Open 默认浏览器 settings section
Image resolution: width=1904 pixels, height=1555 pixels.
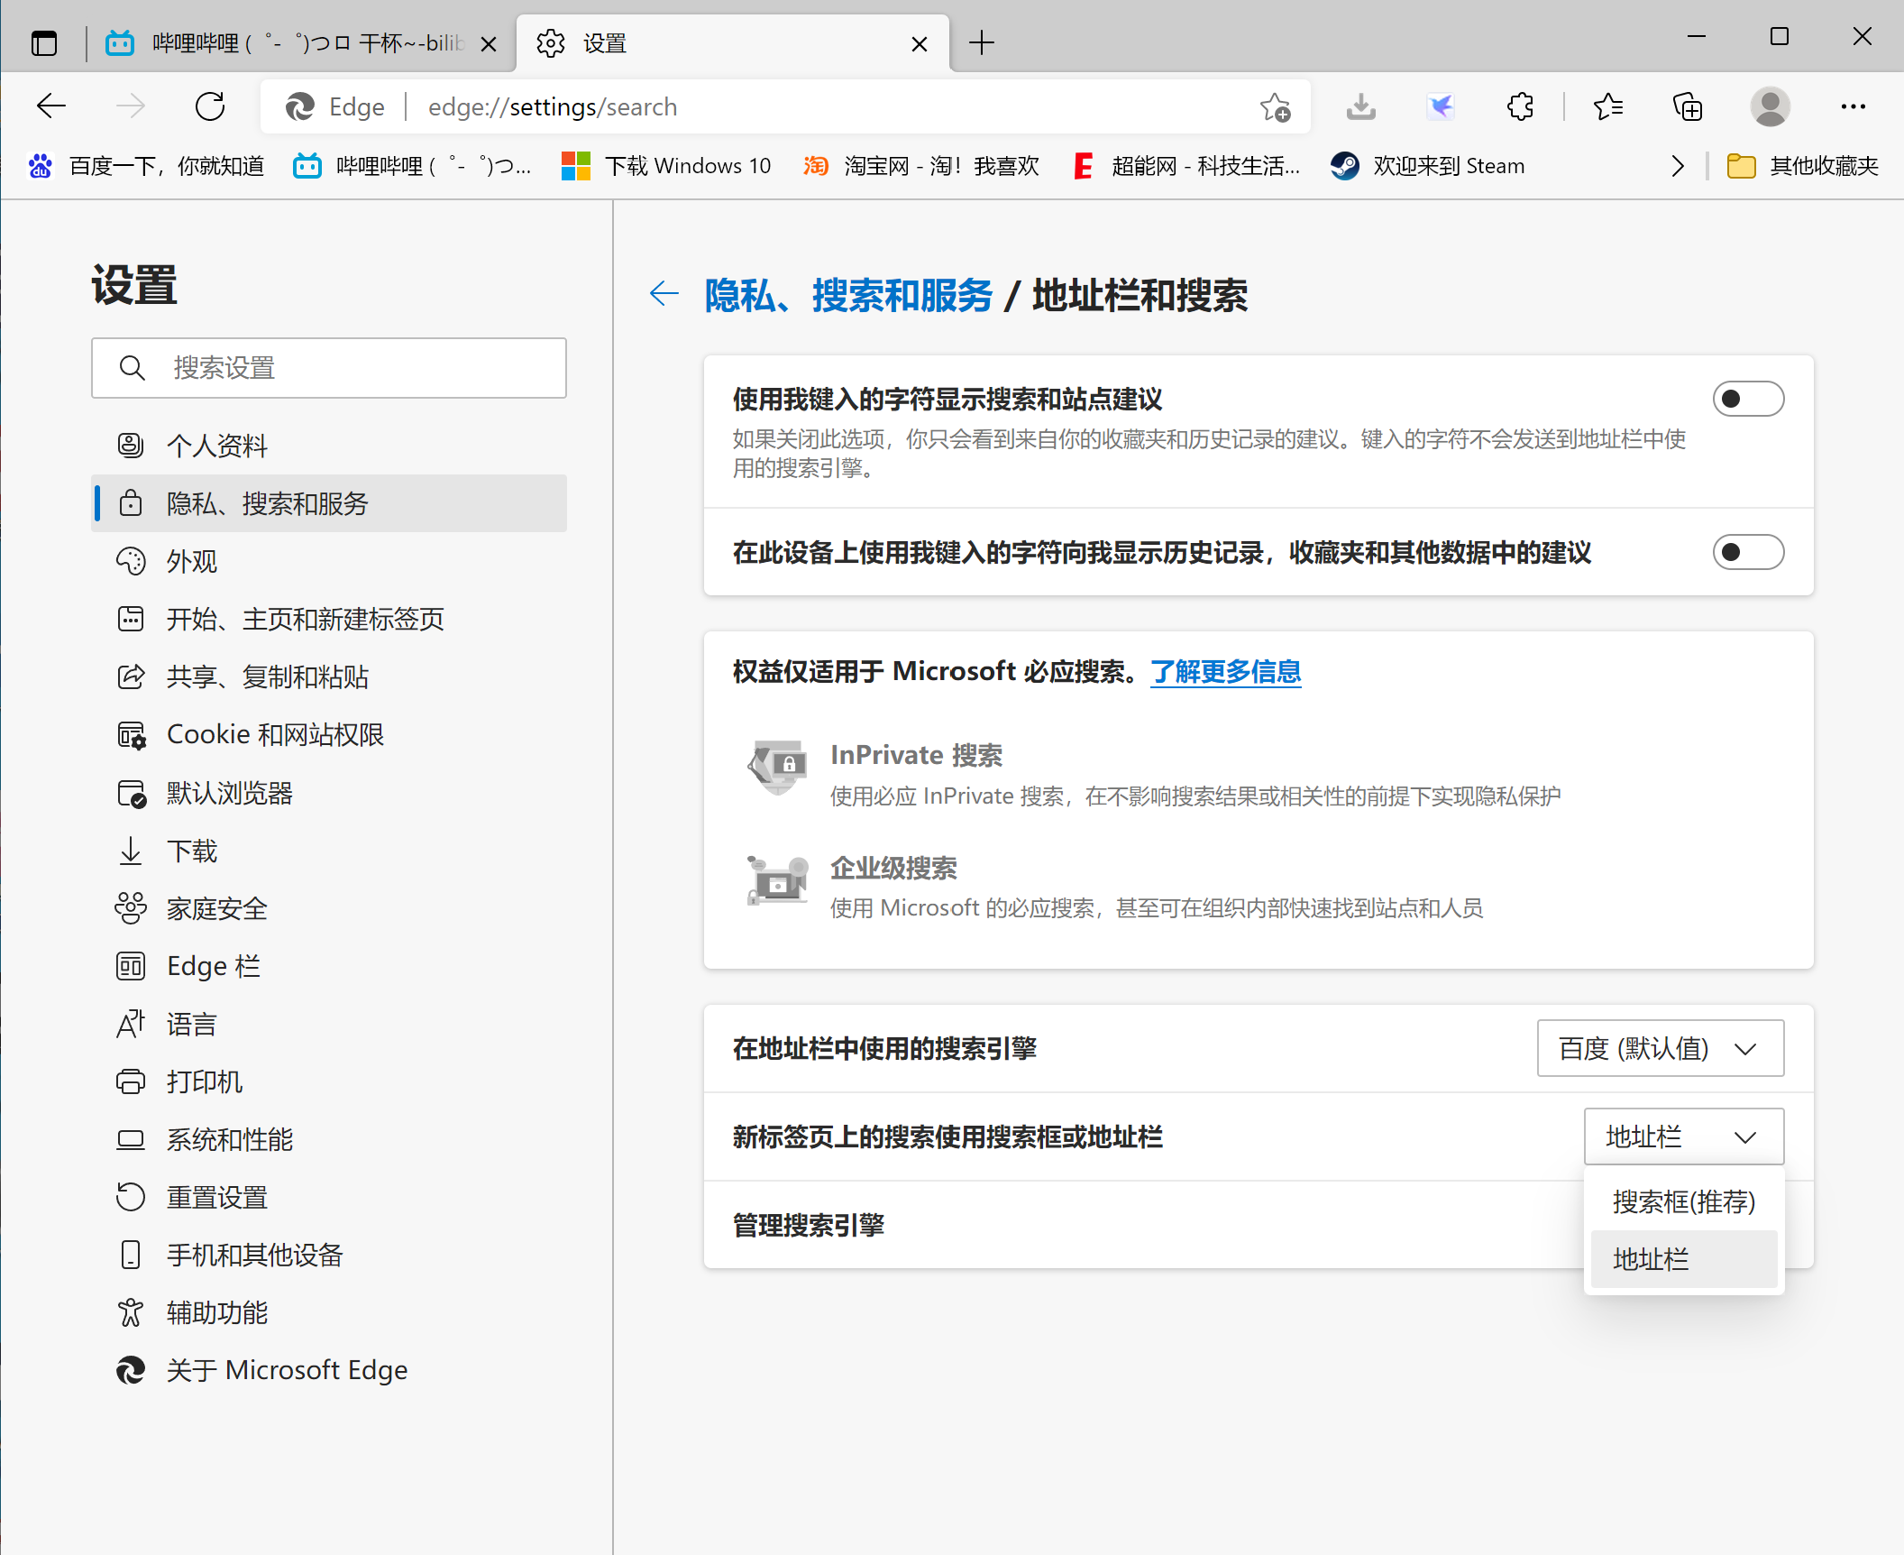tap(328, 793)
